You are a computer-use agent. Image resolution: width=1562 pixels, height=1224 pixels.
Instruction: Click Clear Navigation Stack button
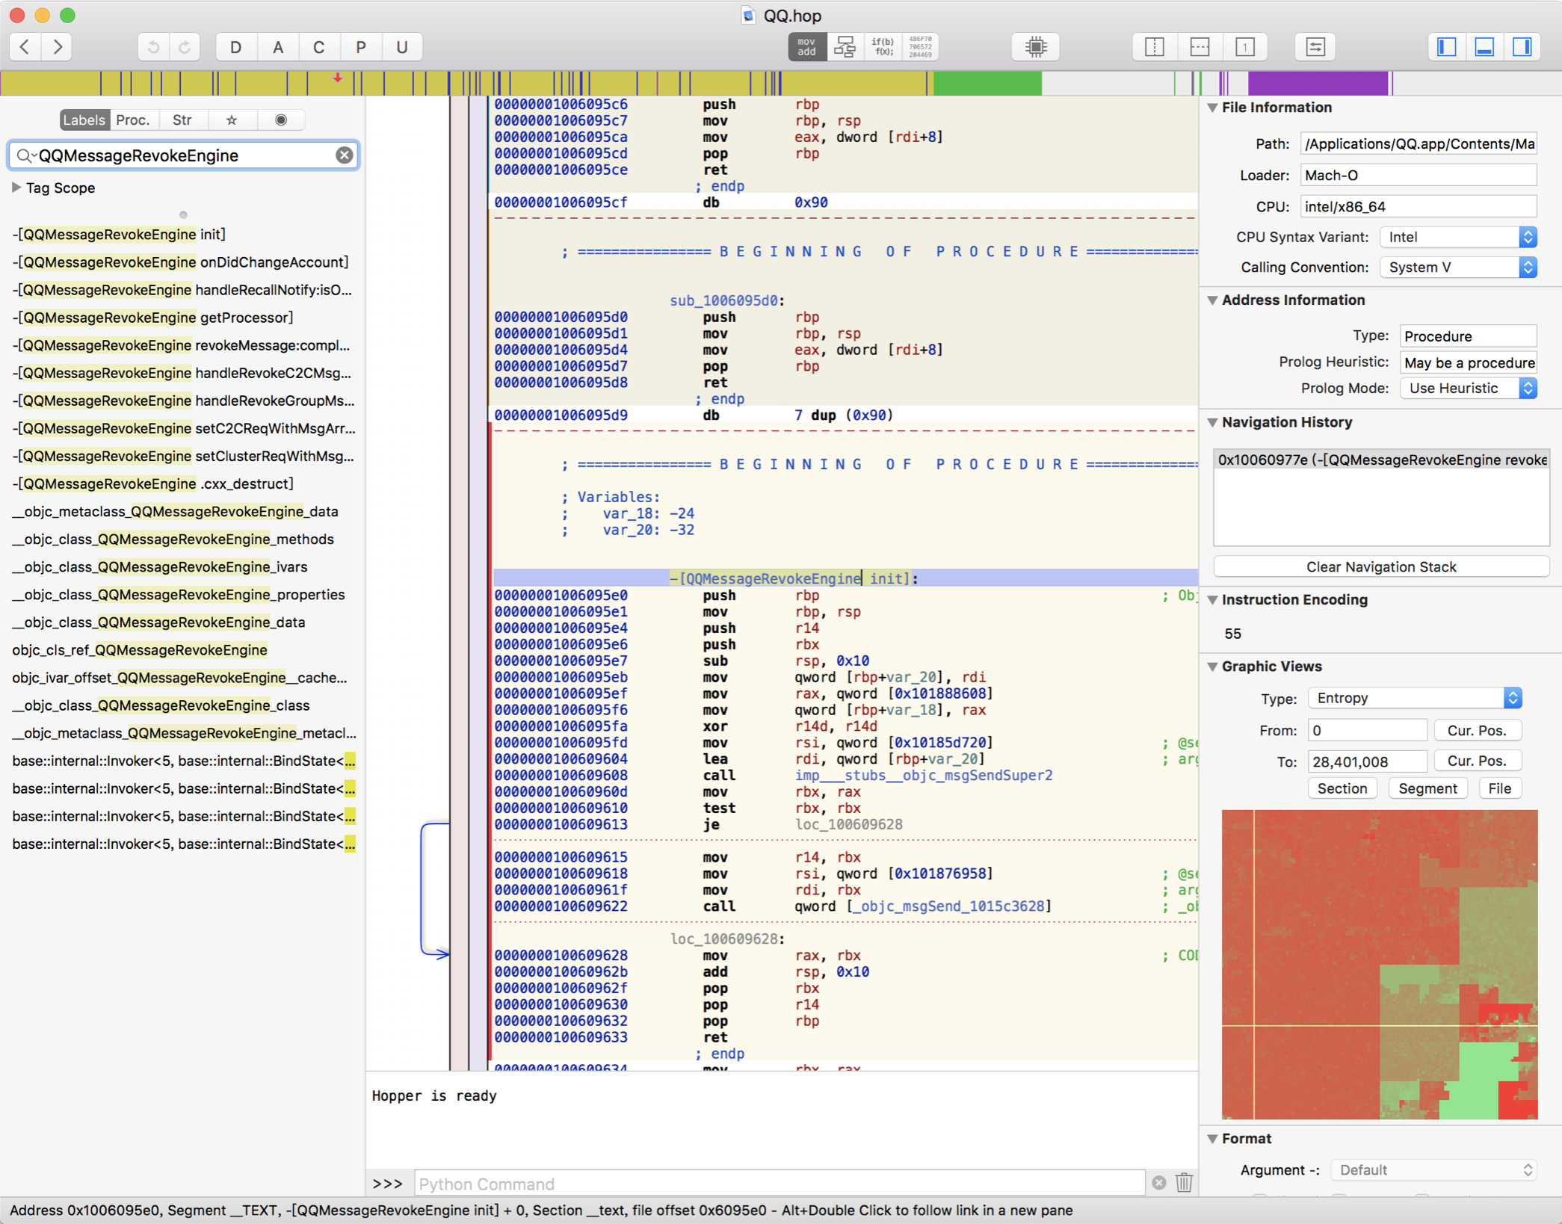(1381, 566)
